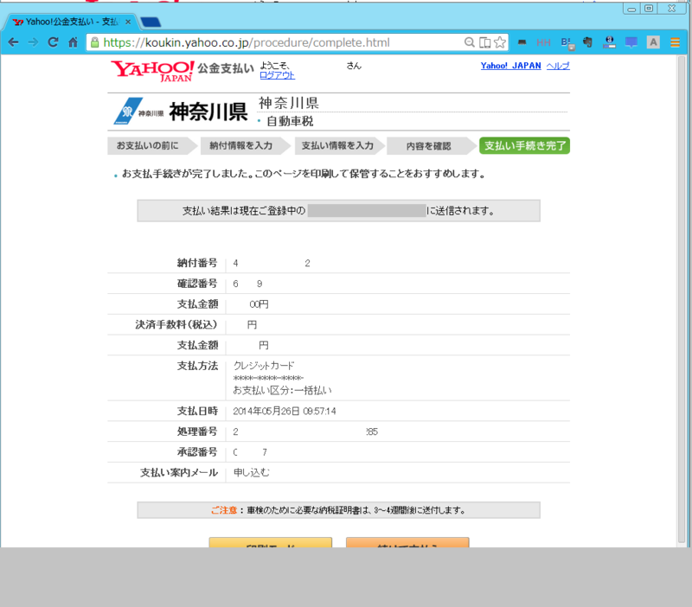Select the 内容を確認 step

(x=431, y=145)
